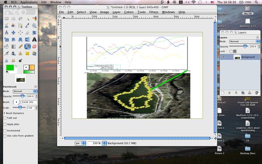Open the ruler corner image menu button
262x164 pixels.
[x=59, y=16]
